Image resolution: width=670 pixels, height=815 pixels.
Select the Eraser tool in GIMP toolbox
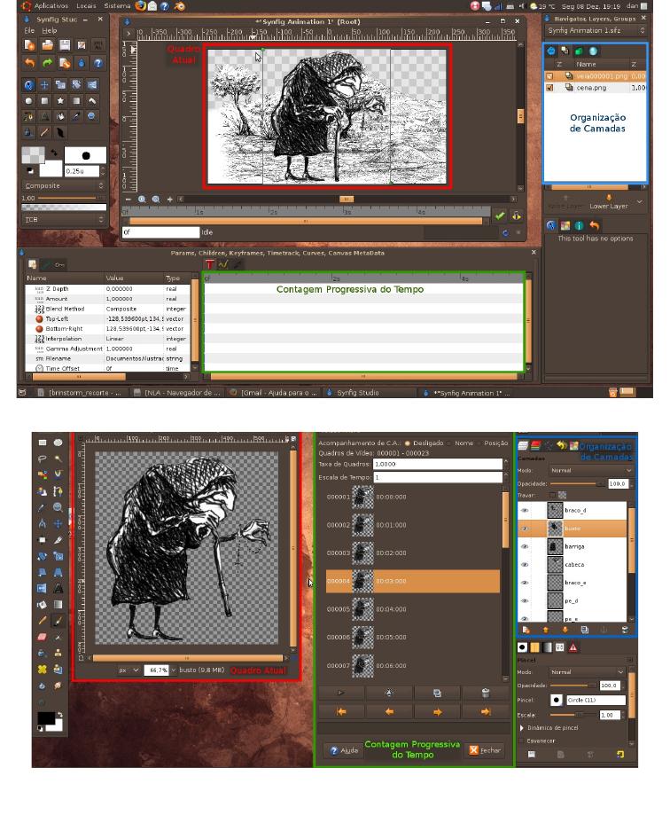coord(42,637)
